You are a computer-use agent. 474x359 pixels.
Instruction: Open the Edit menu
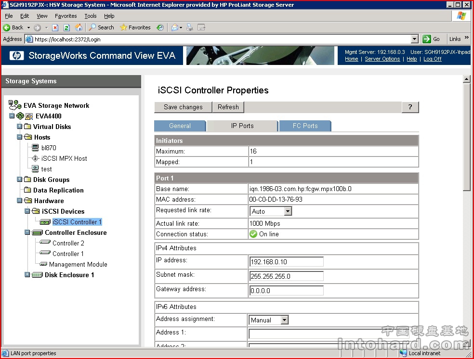coord(25,16)
